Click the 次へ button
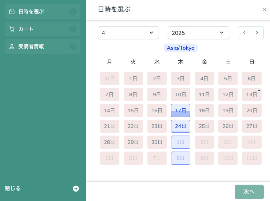Image resolution: width=270 pixels, height=201 pixels. [x=249, y=192]
